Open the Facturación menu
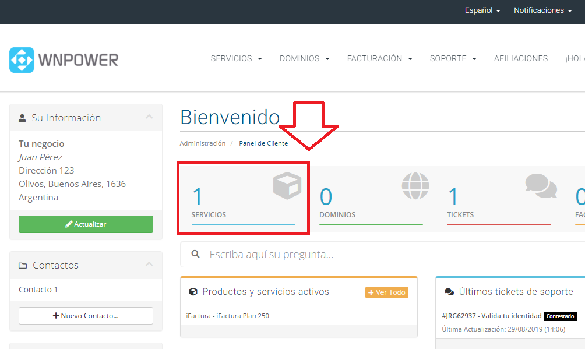Screen dimensions: 585x349 point(379,58)
